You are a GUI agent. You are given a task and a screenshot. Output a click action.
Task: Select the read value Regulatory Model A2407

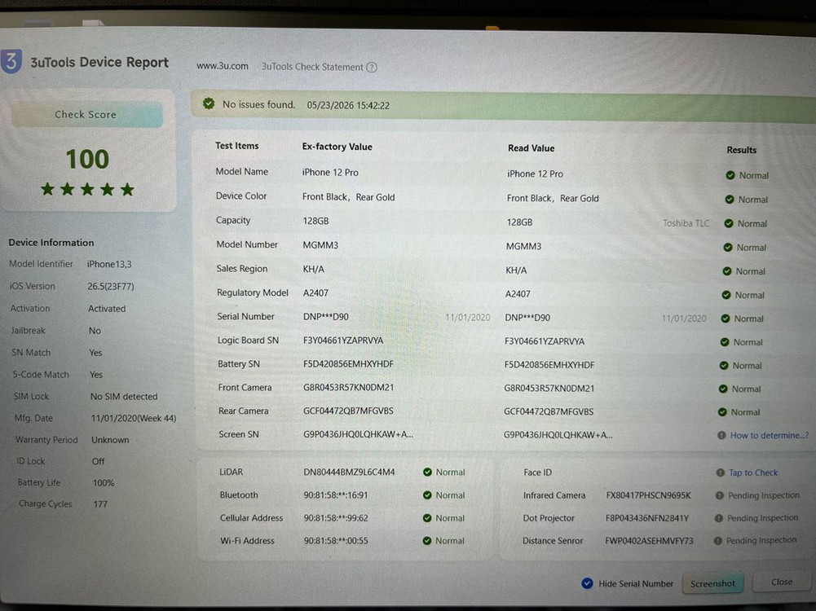[518, 294]
